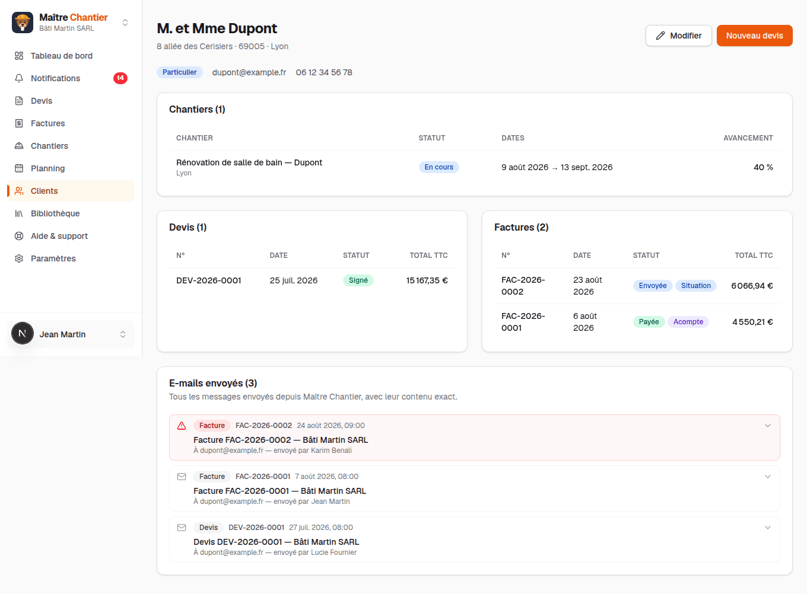Image resolution: width=807 pixels, height=594 pixels.
Task: Click the Notifications bell icon
Action: [x=19, y=78]
